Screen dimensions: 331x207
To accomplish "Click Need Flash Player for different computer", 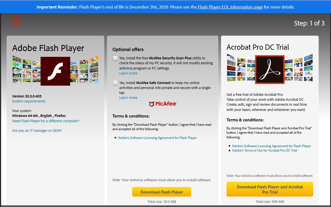I will point(46,121).
